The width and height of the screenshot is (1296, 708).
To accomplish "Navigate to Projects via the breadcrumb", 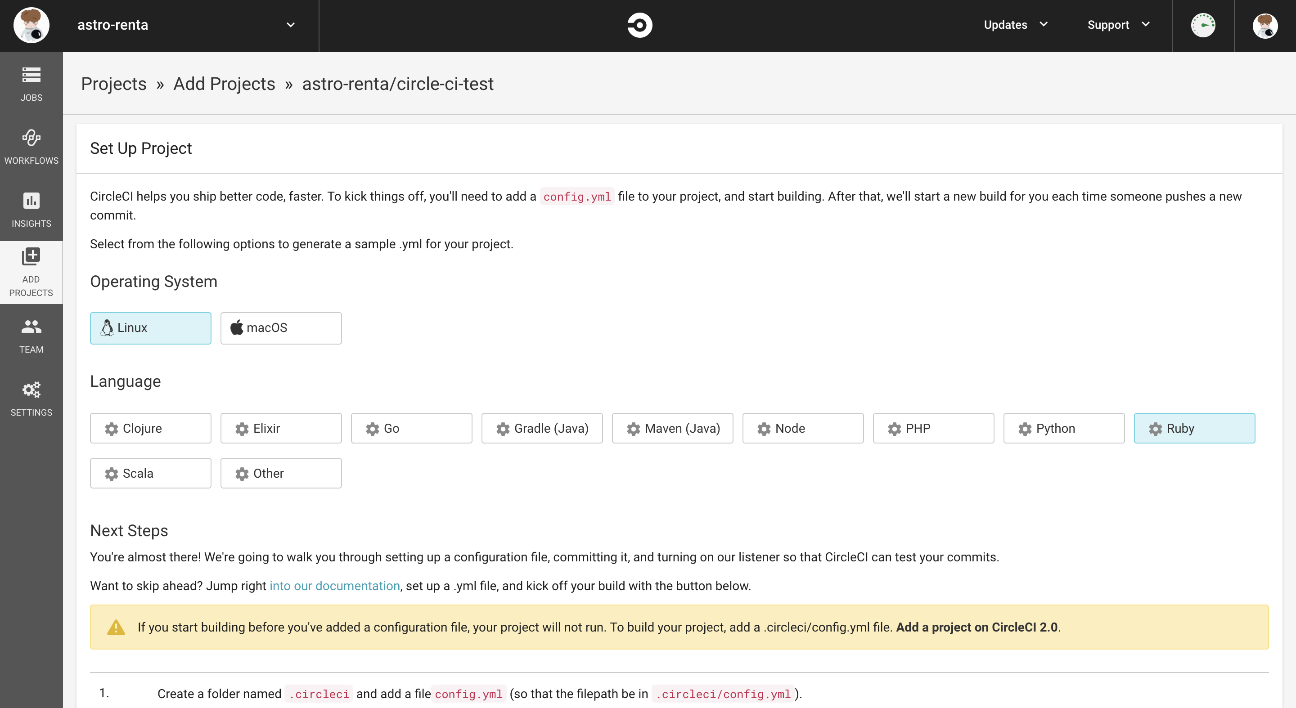I will tap(113, 84).
